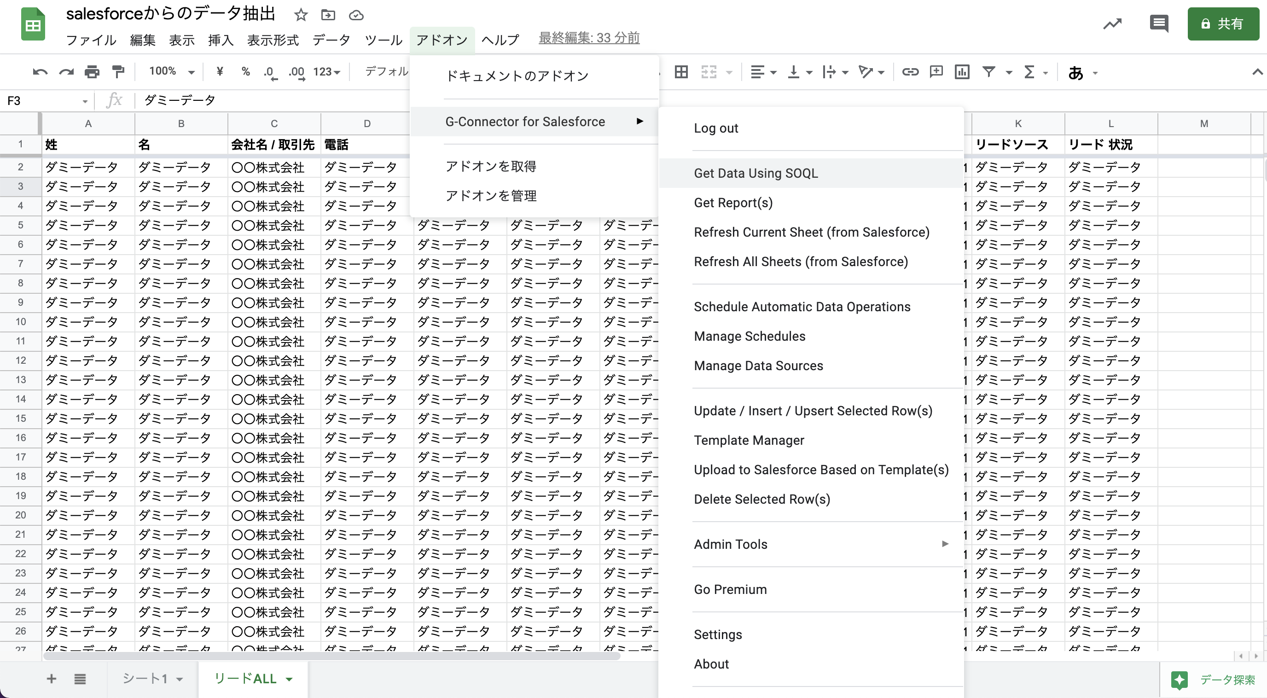This screenshot has width=1267, height=698.
Task: Click the insert chart icon
Action: click(x=962, y=72)
